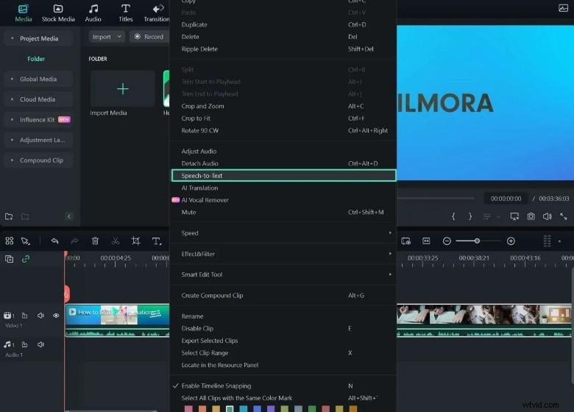Open the Import dropdown
Viewport: 574px width, 412px height.
pos(107,37)
